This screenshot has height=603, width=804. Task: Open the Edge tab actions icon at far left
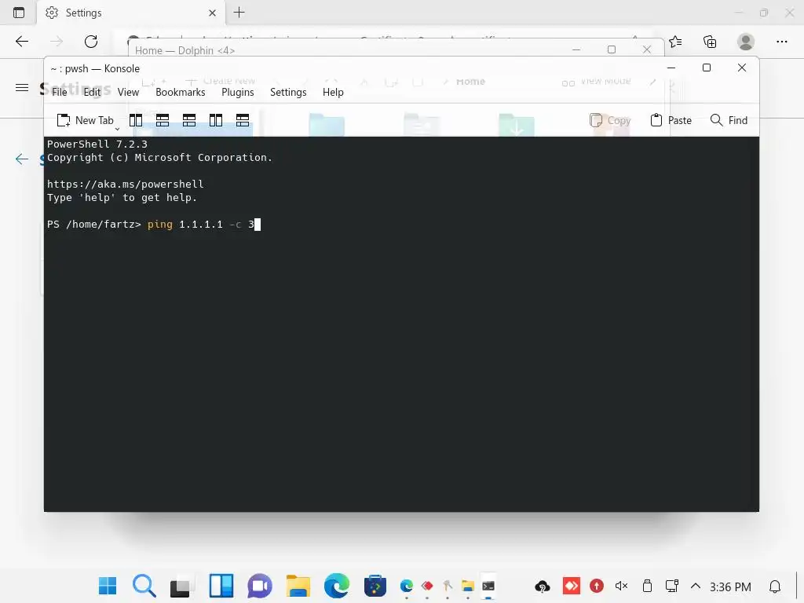(19, 13)
